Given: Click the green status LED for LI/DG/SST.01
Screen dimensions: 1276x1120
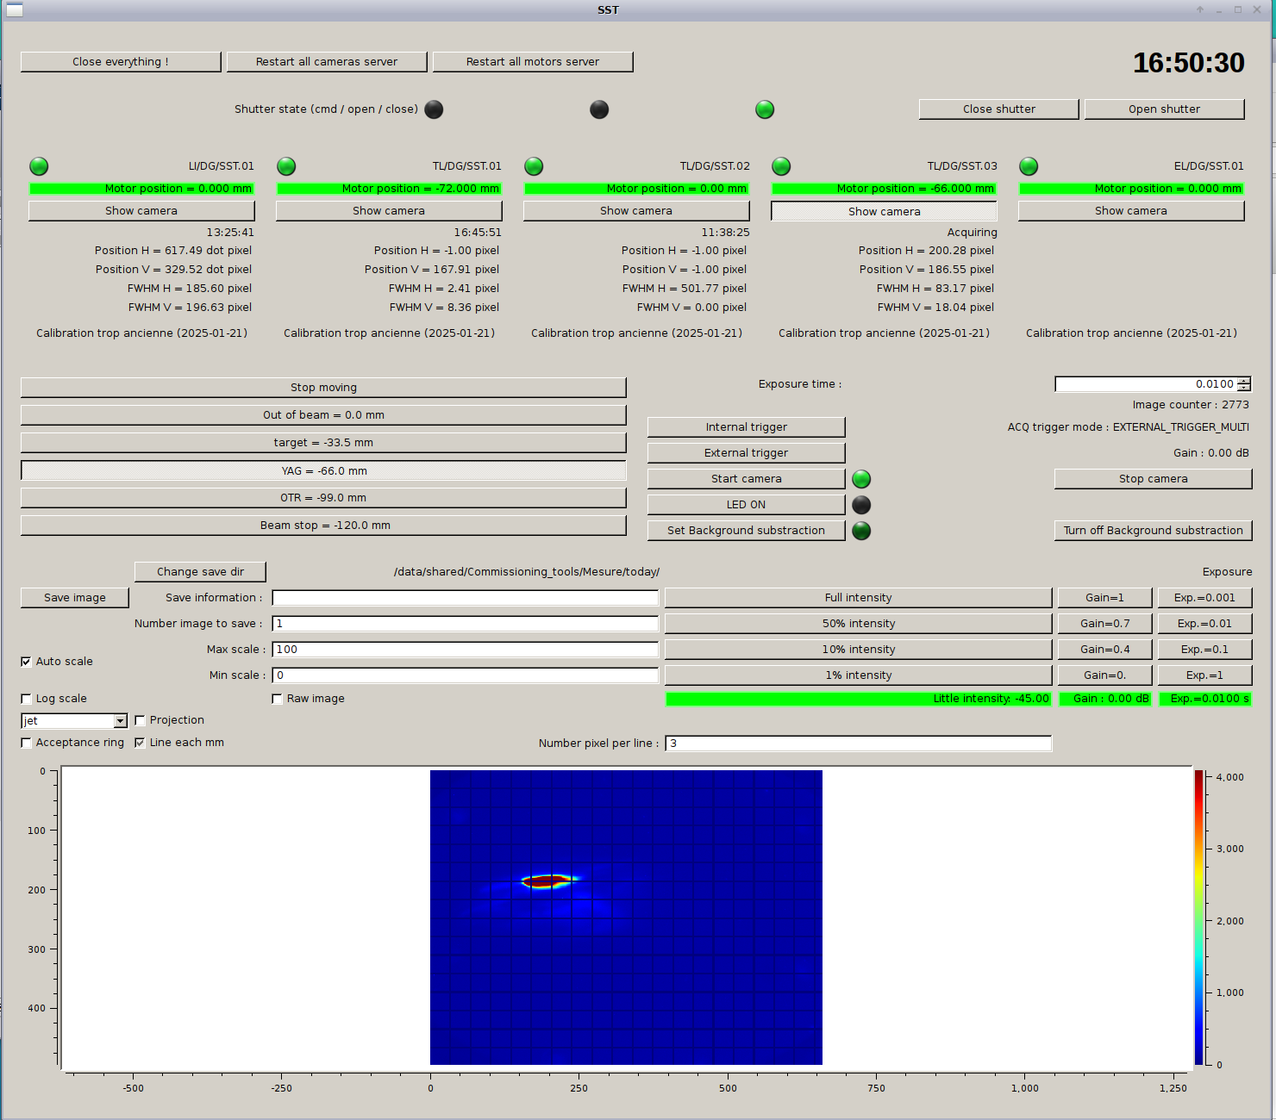Looking at the screenshot, I should point(39,166).
